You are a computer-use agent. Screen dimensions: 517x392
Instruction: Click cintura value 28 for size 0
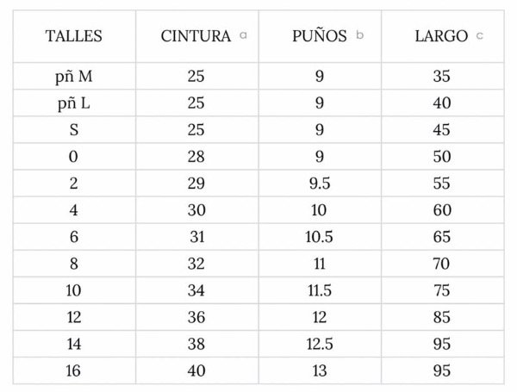point(196,156)
